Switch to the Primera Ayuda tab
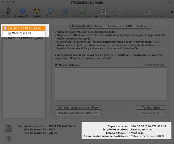Screen dimensions: 174x144 tap(81, 26)
